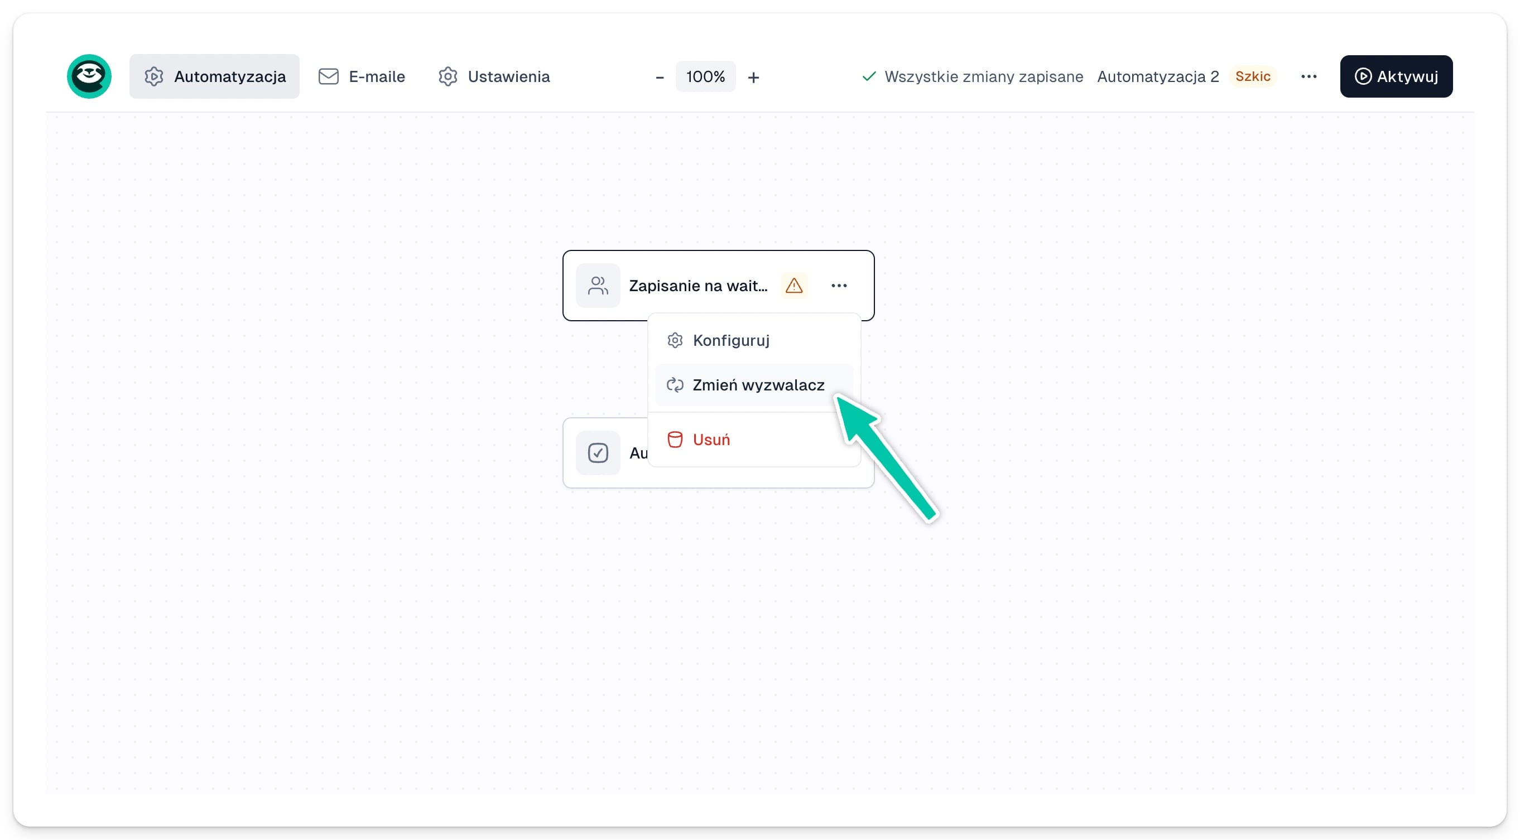Viewport: 1520px width, 840px height.
Task: Click the people icon on trigger node
Action: (598, 286)
